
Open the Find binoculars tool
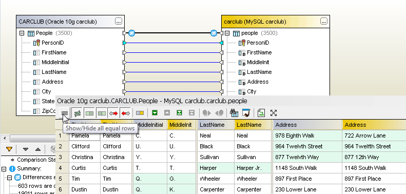pos(234,113)
